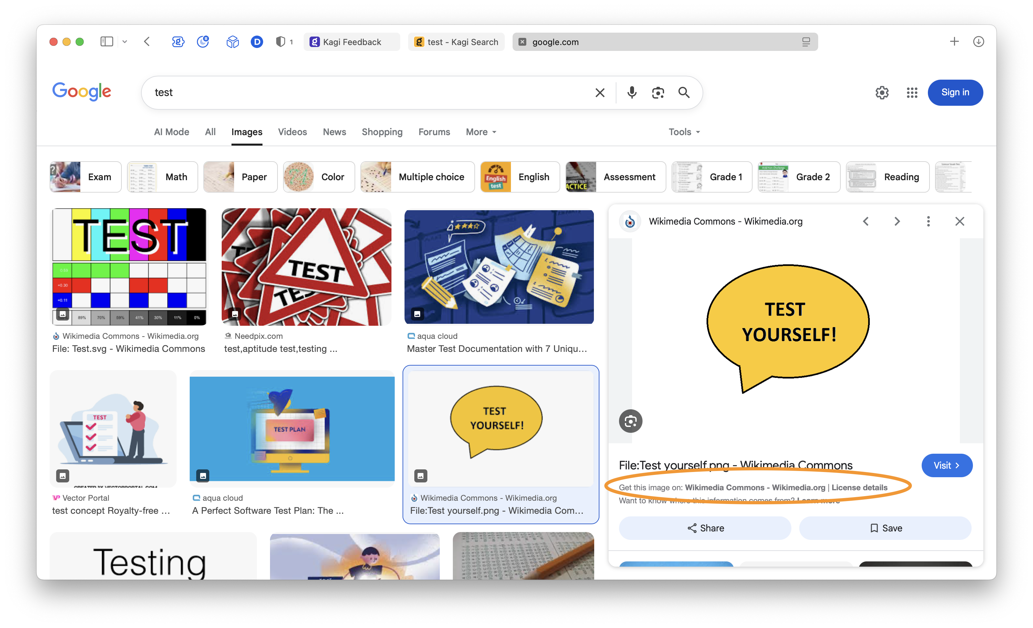
Task: Open the sidebar options chevron dropdown
Action: coord(124,41)
